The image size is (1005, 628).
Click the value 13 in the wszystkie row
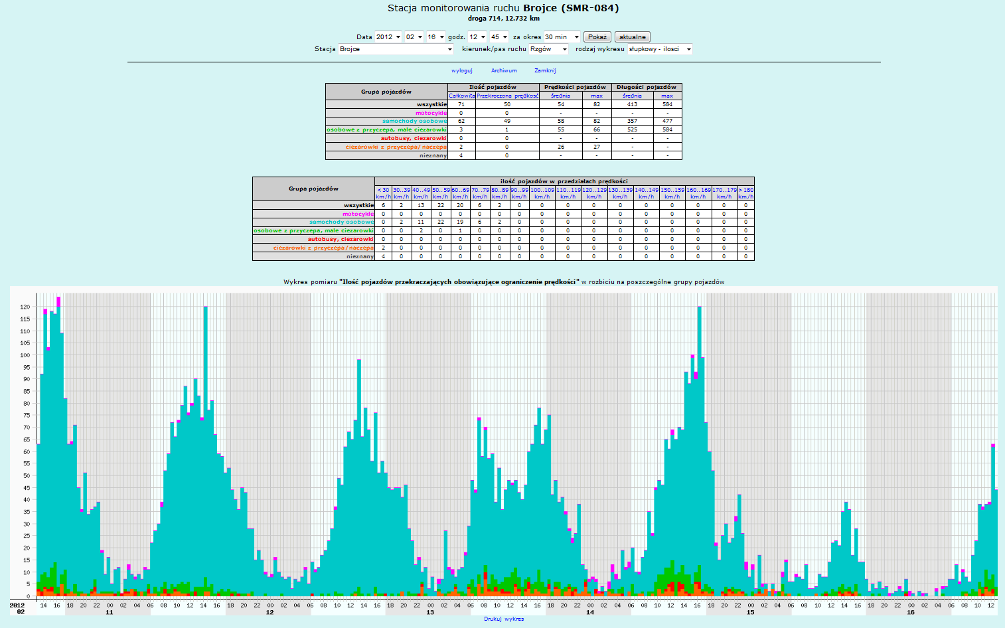click(x=421, y=205)
